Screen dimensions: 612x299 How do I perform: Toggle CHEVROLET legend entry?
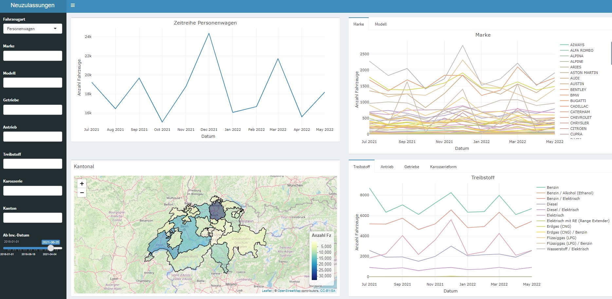click(581, 117)
